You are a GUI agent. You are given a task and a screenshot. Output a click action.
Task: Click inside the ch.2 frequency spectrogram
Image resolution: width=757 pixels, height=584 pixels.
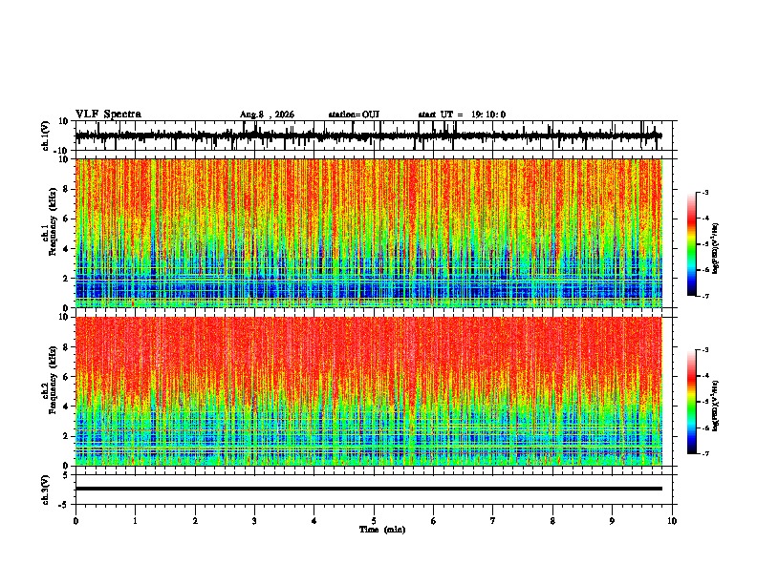[x=369, y=391]
